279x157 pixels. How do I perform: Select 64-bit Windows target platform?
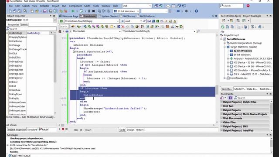[x=242, y=55]
